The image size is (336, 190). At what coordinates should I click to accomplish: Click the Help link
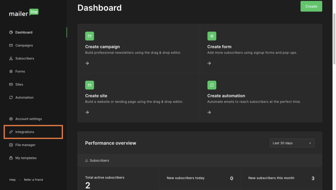click(x=12, y=180)
